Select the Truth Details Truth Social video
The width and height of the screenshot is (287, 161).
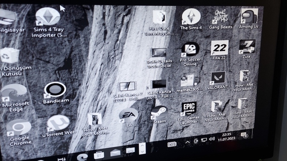[159, 58]
